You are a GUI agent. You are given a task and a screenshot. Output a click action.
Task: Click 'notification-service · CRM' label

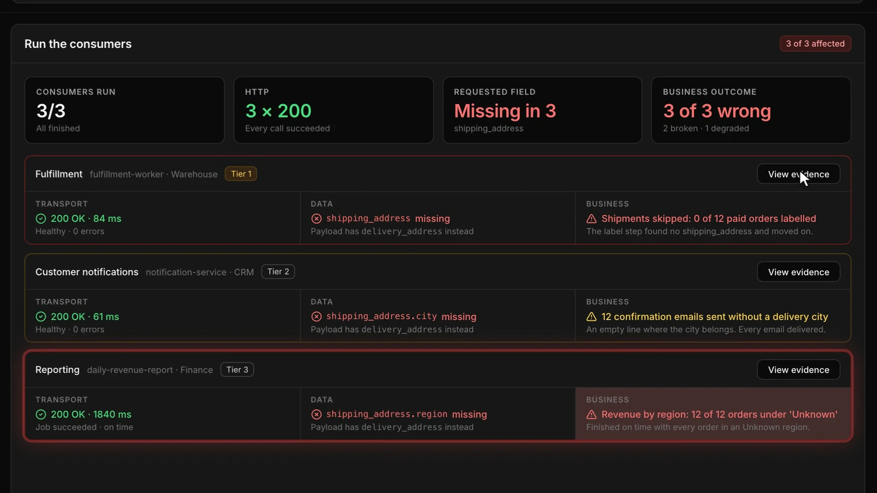pos(200,272)
